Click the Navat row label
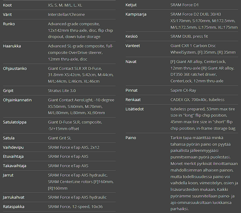The width and height of the screenshot is (241, 213). click(x=131, y=62)
